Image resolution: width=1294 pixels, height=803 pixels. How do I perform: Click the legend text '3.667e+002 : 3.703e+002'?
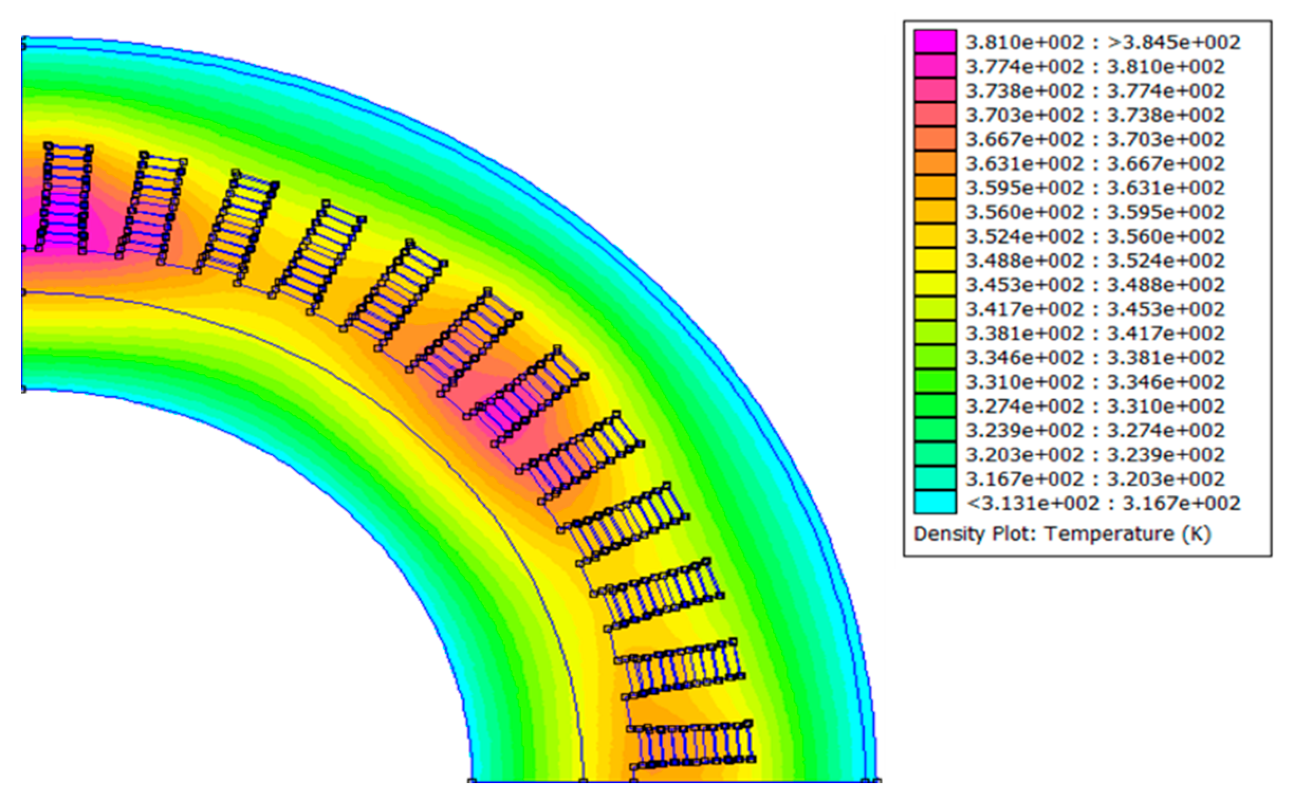(x=1095, y=139)
